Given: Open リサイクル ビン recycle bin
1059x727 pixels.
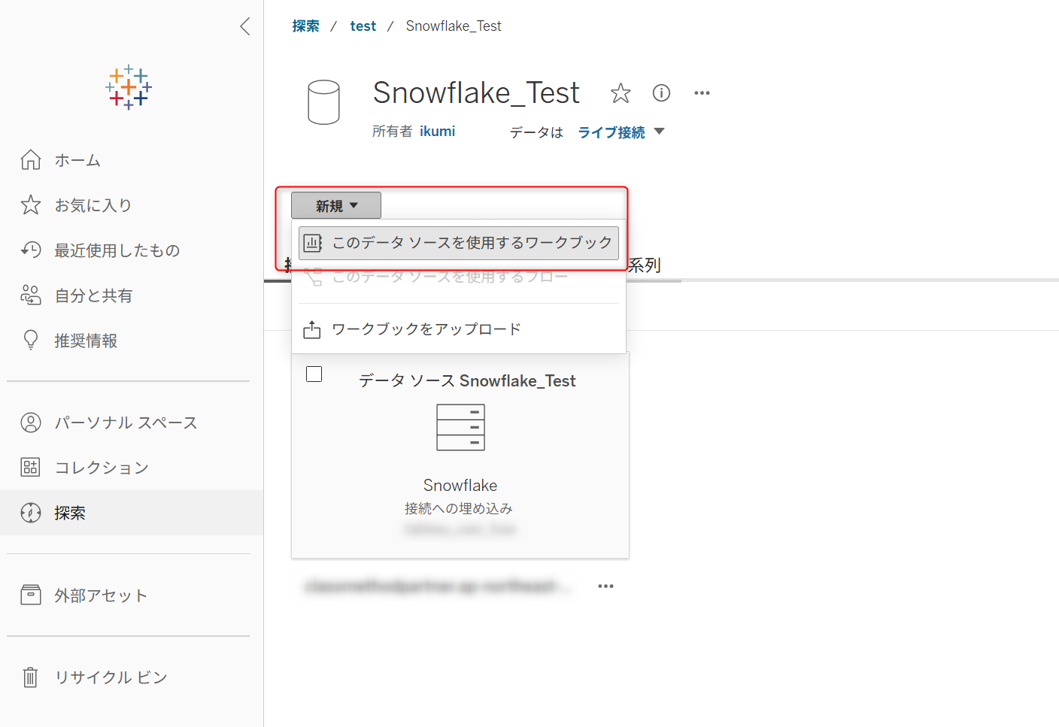Looking at the screenshot, I should pyautogui.click(x=132, y=677).
